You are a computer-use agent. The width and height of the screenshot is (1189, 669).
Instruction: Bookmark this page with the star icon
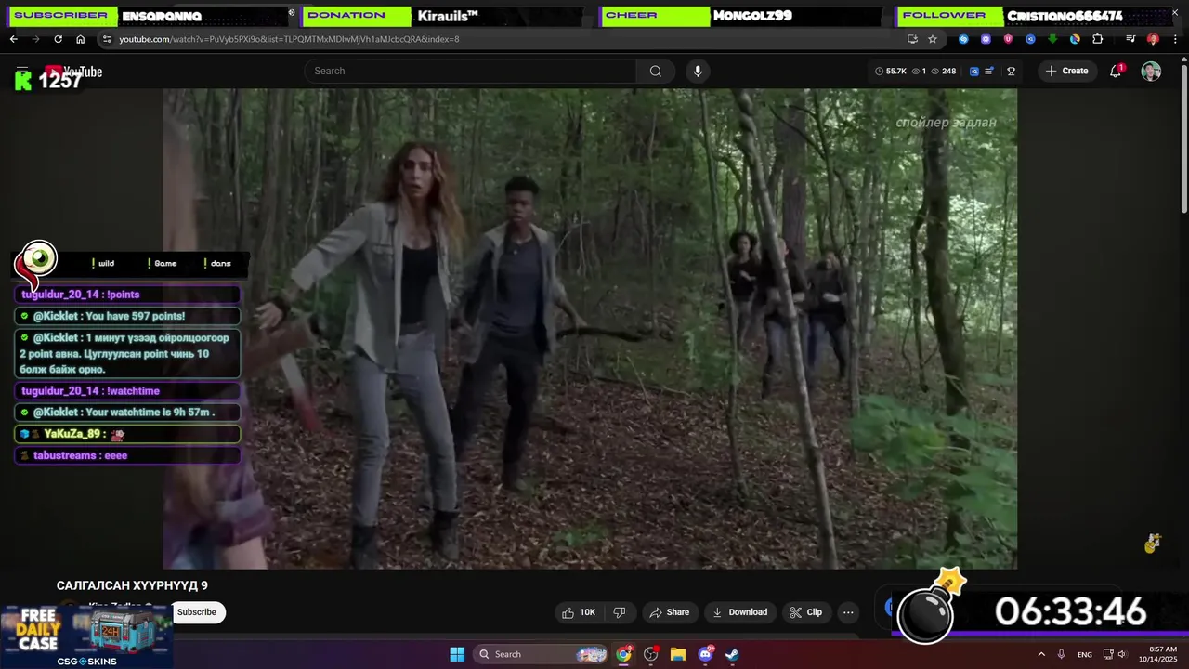click(933, 39)
